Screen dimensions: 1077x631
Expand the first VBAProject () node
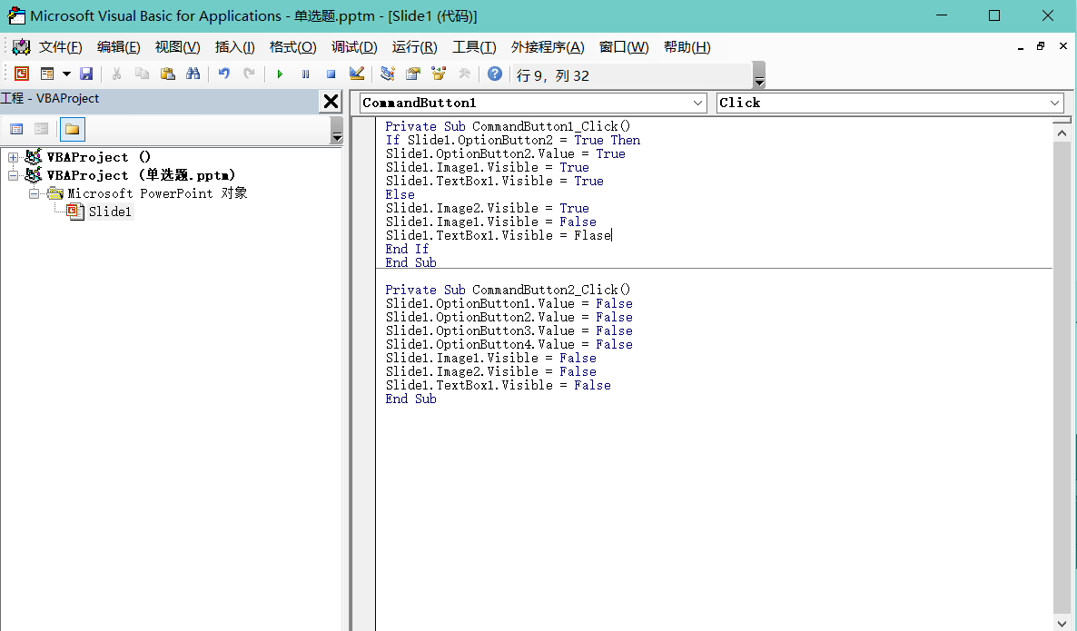click(13, 157)
